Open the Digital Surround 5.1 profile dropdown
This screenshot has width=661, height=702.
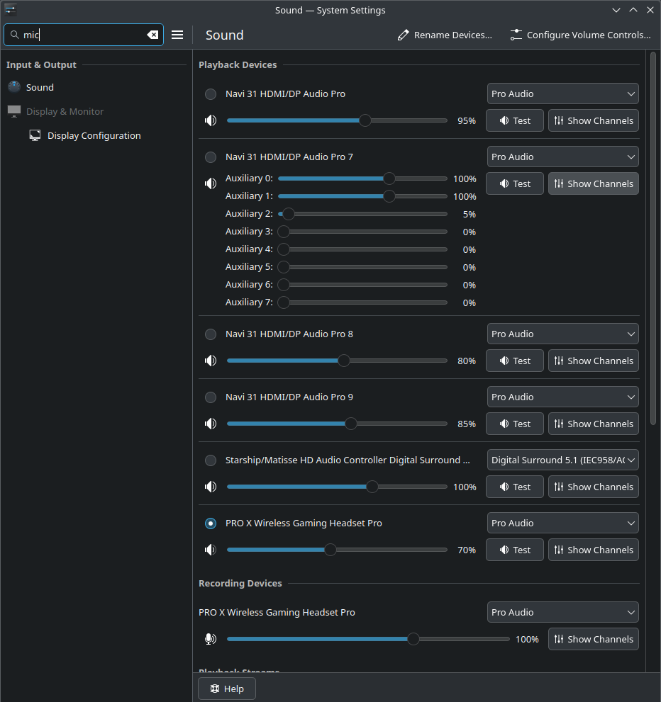click(562, 460)
